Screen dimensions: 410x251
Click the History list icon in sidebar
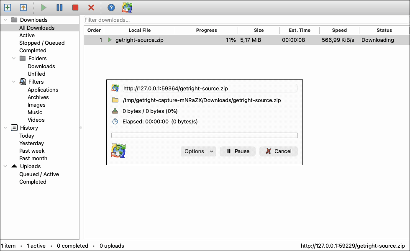point(14,128)
